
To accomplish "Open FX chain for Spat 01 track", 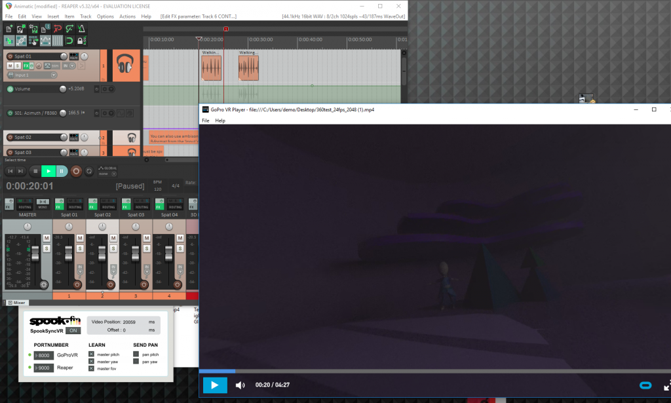I will pos(26,66).
